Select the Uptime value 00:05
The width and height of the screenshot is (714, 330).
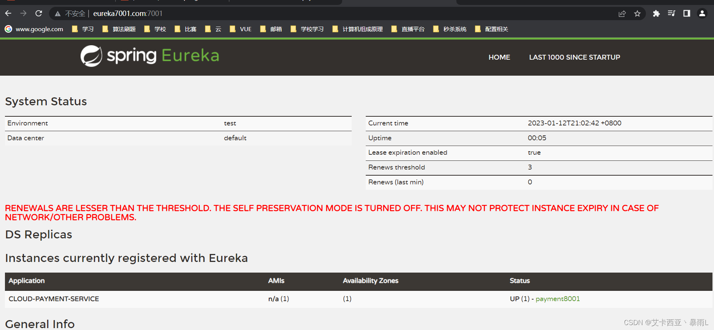tap(537, 138)
